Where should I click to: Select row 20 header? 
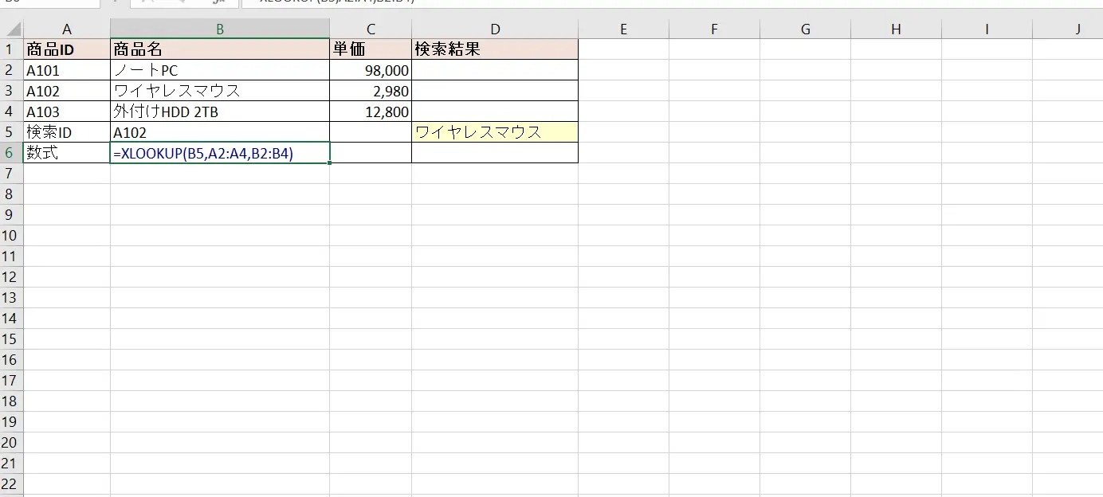click(x=12, y=443)
